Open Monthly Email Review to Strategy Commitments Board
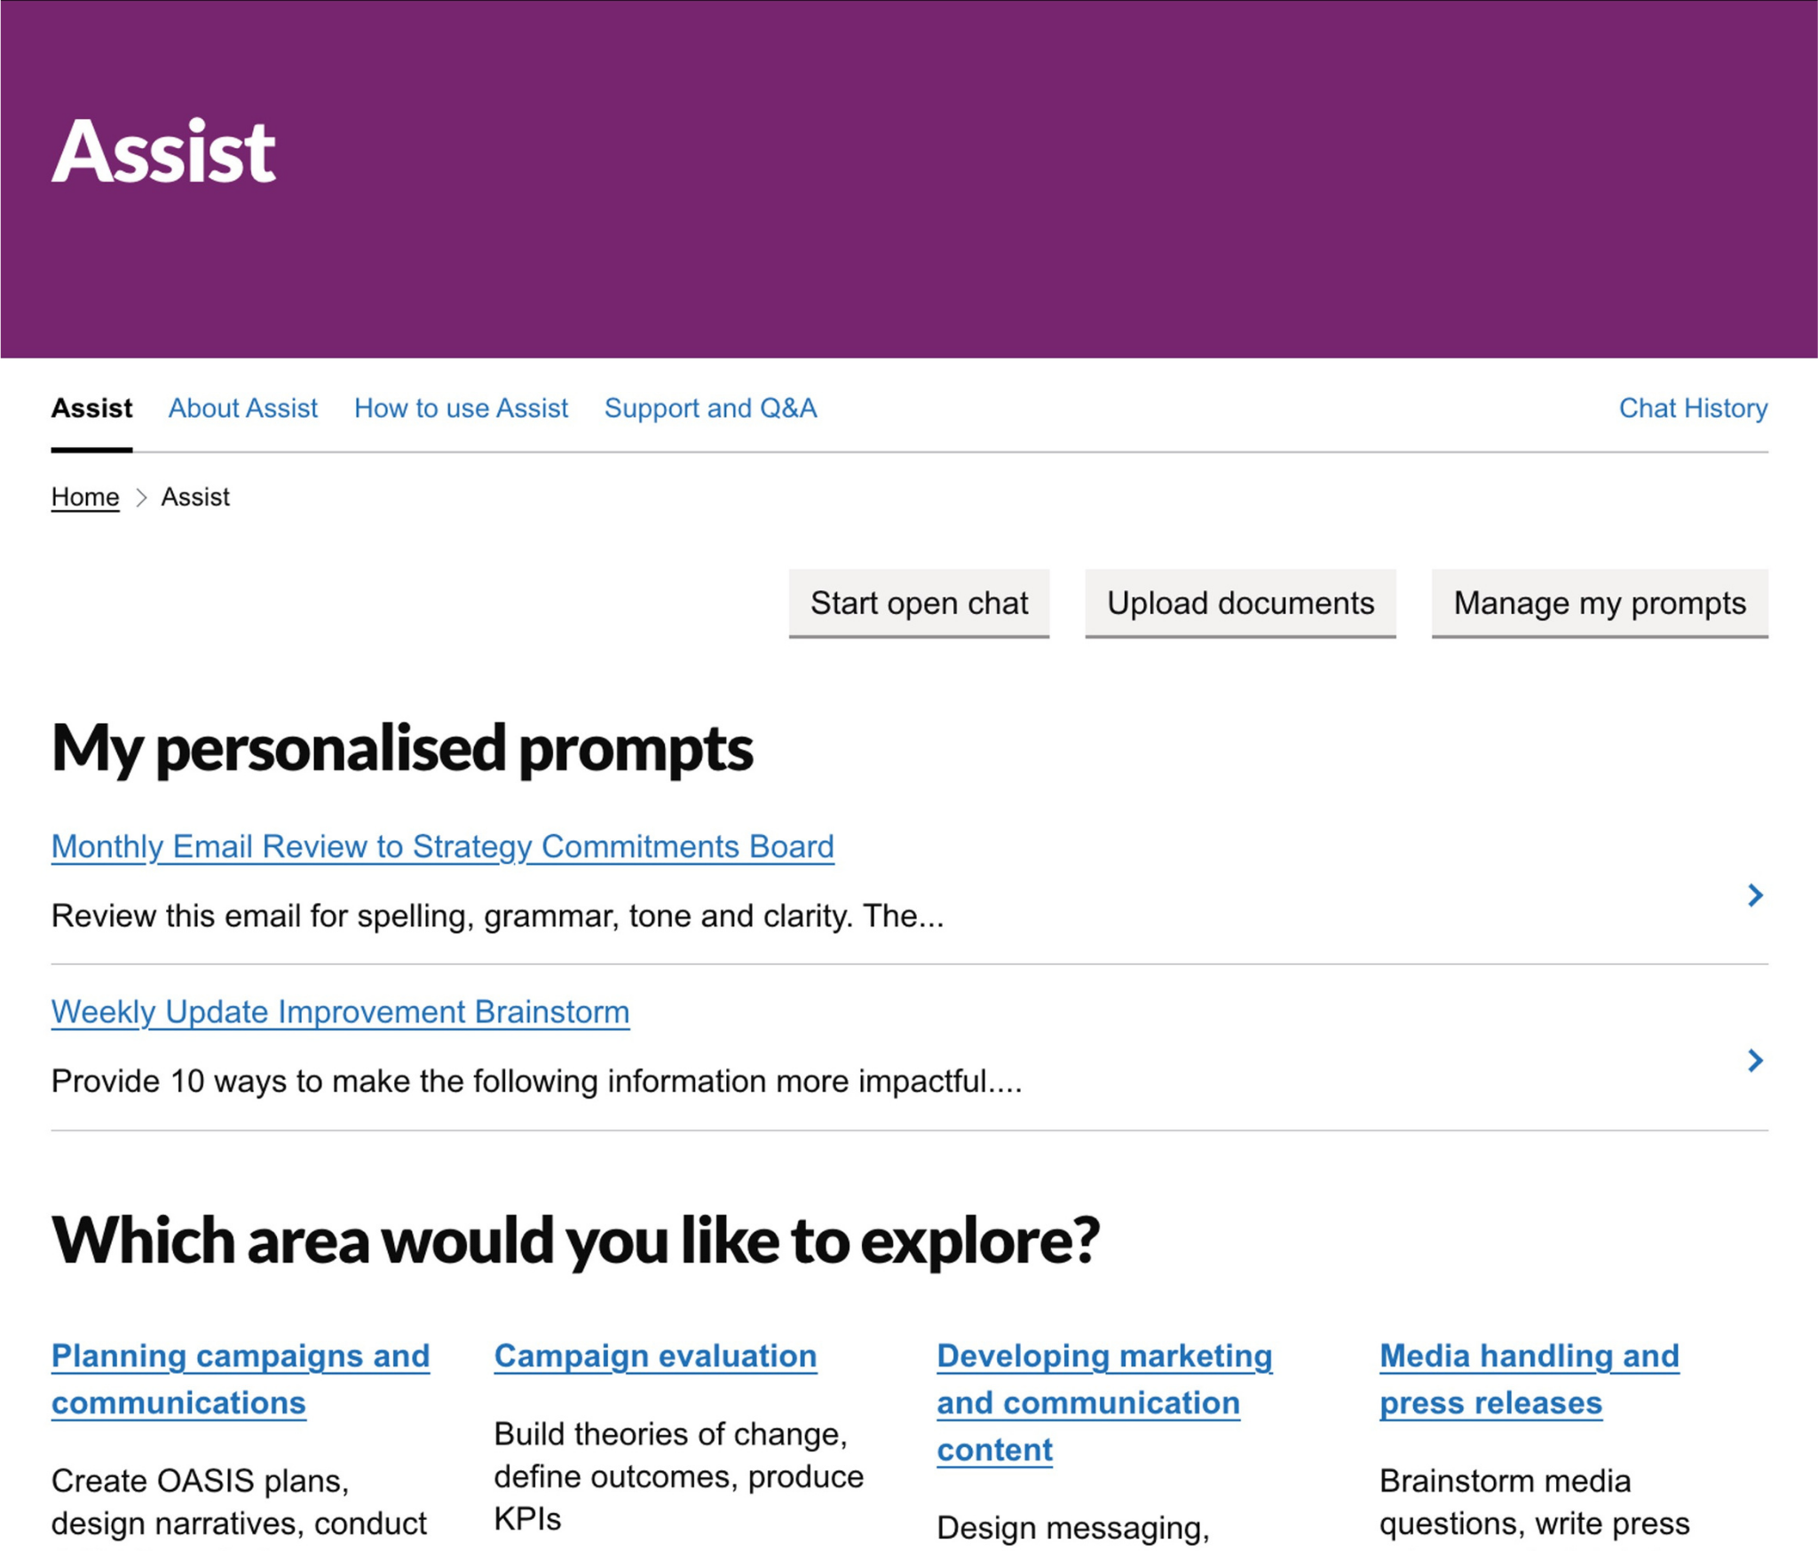Viewport: 1818px width, 1551px height. 442,846
